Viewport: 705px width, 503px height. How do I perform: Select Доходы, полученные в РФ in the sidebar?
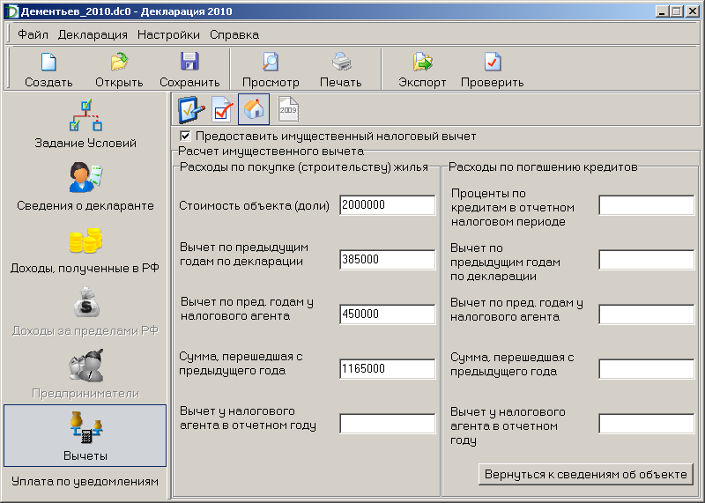tap(85, 249)
